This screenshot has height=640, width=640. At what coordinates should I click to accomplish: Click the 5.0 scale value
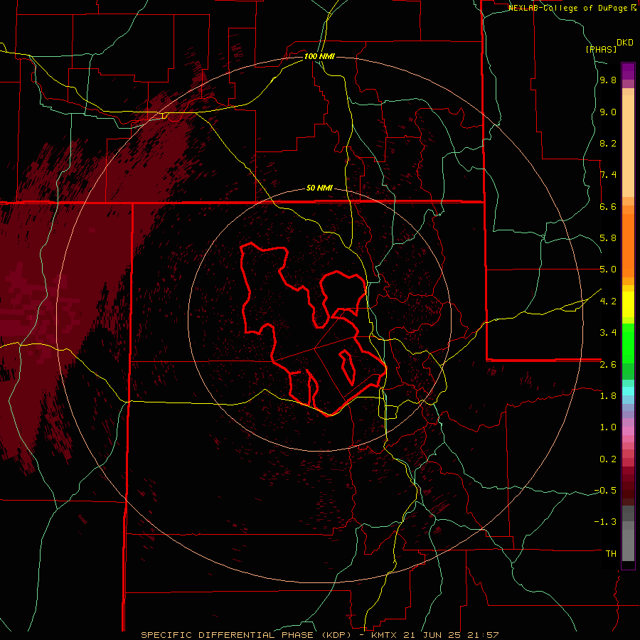pyautogui.click(x=608, y=270)
